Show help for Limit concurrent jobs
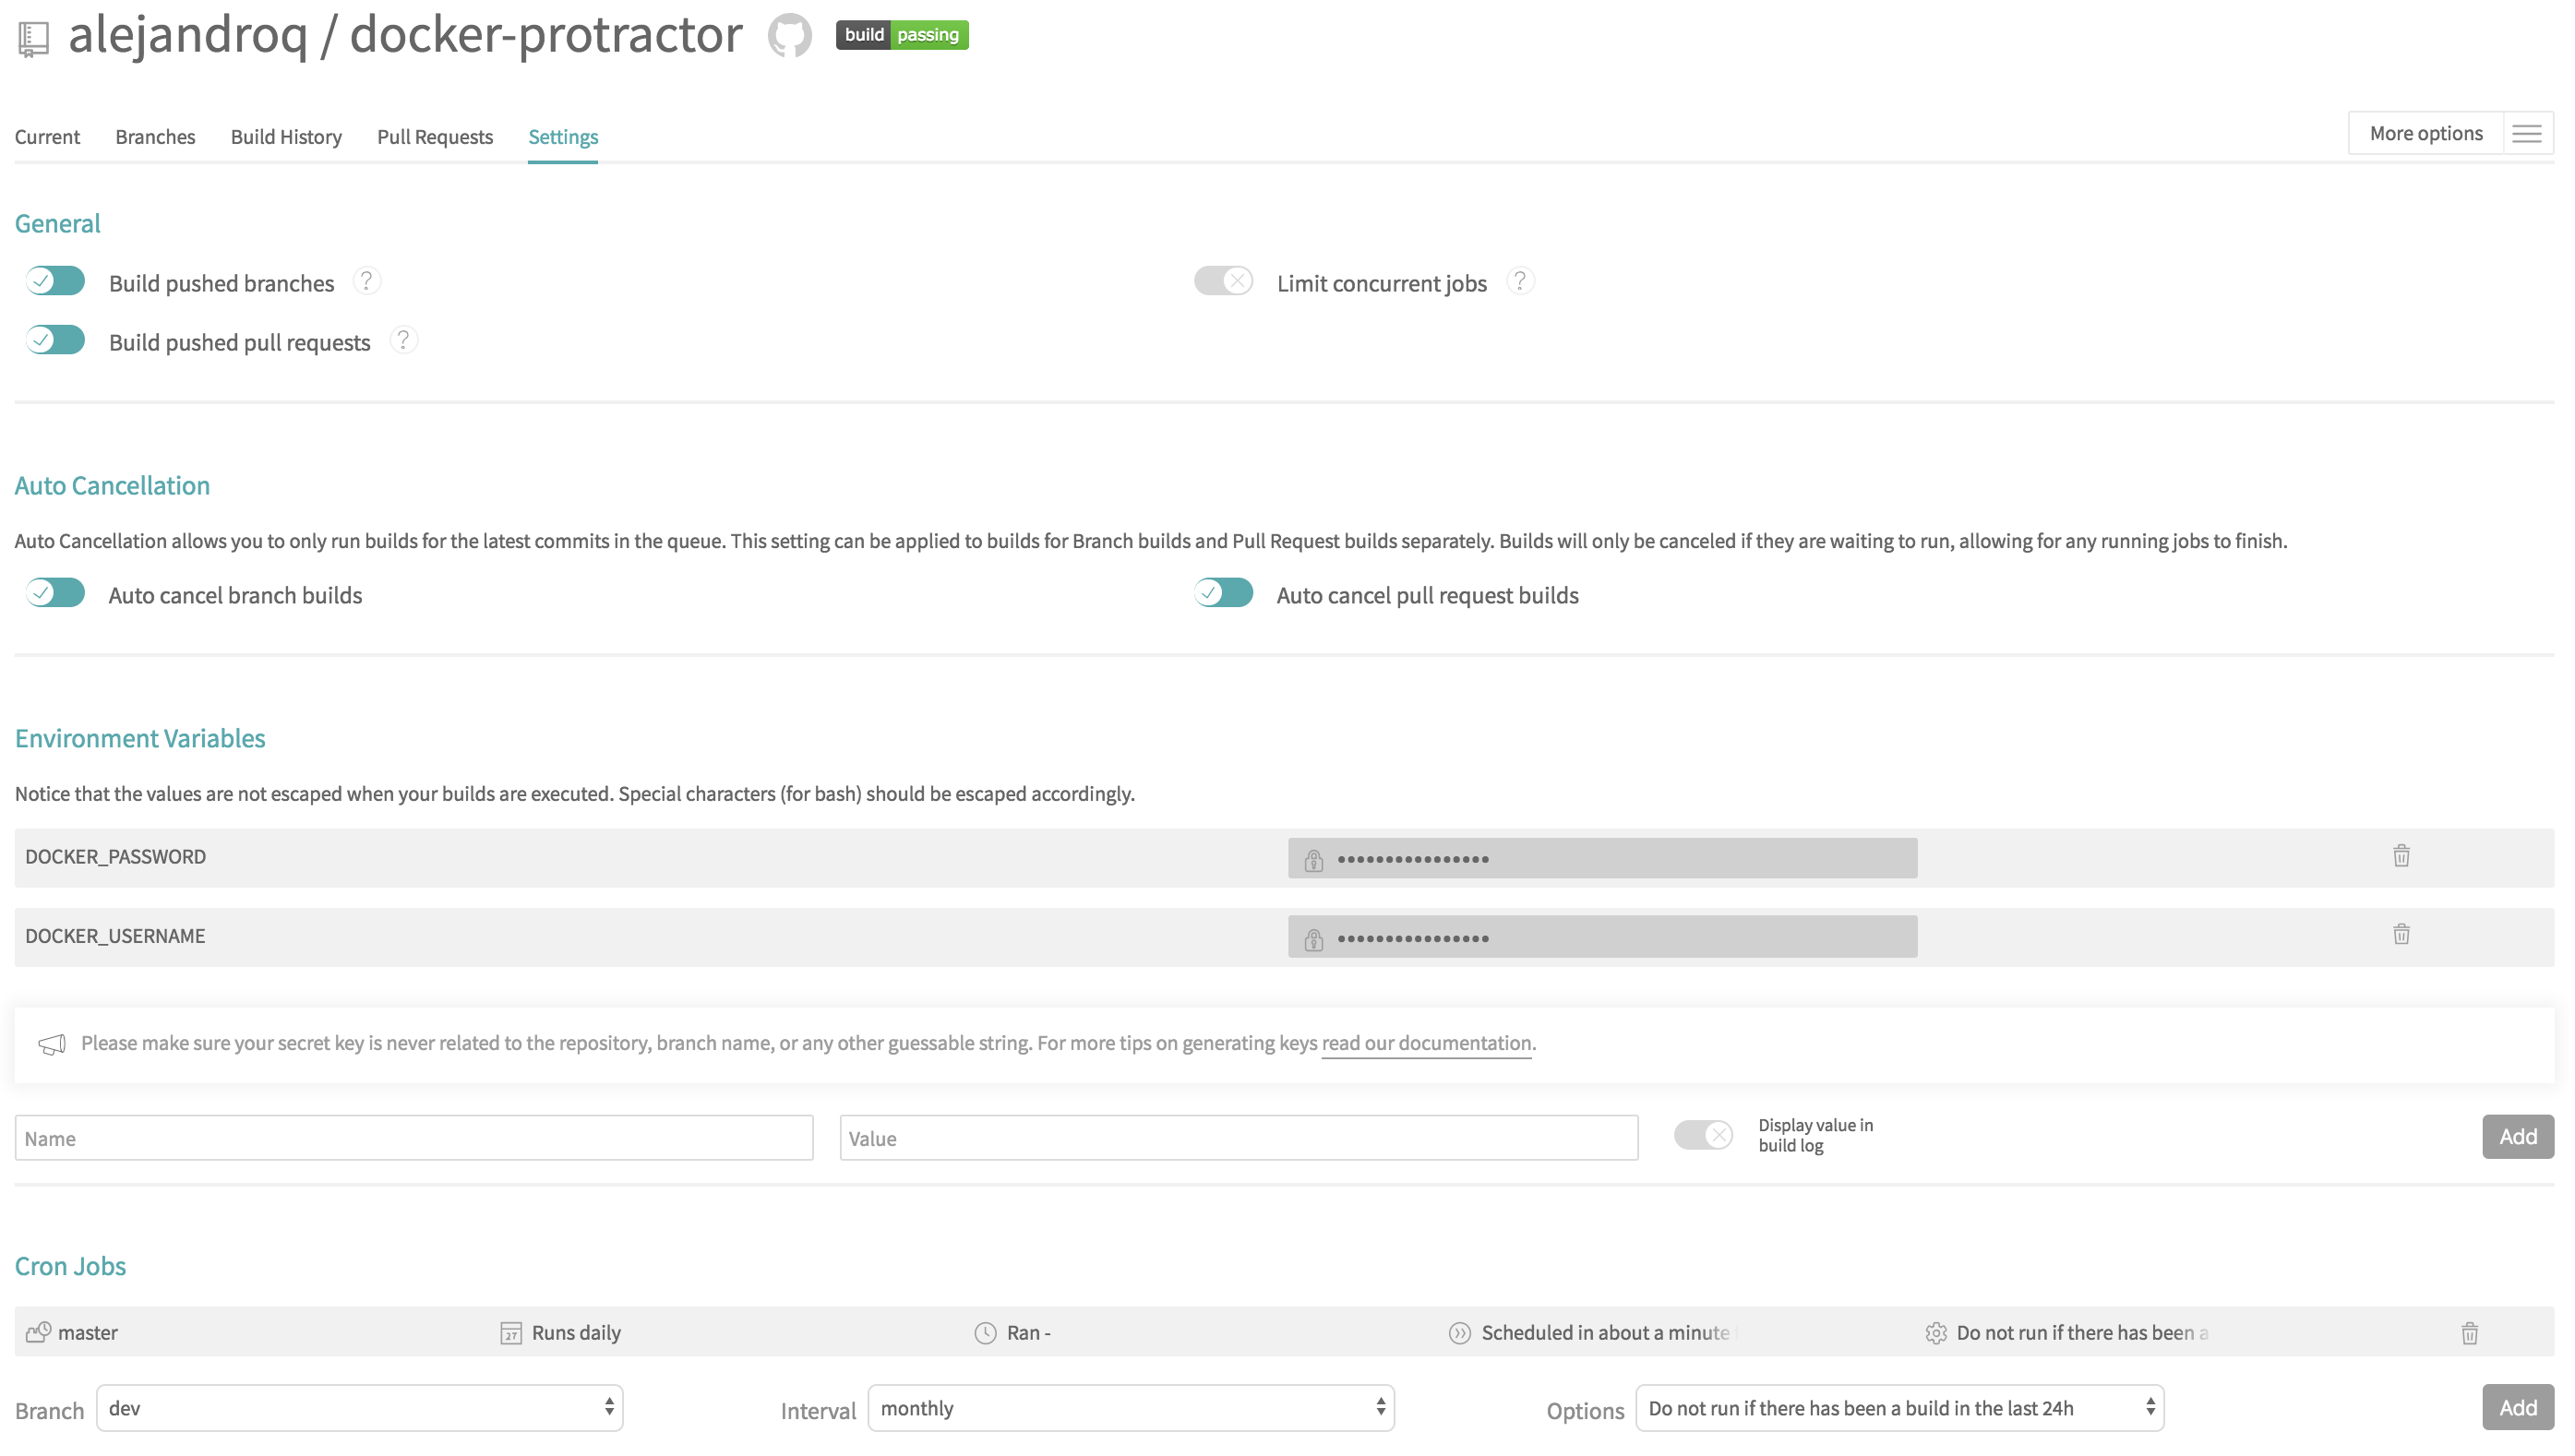Image resolution: width=2575 pixels, height=1456 pixels. (x=1519, y=282)
